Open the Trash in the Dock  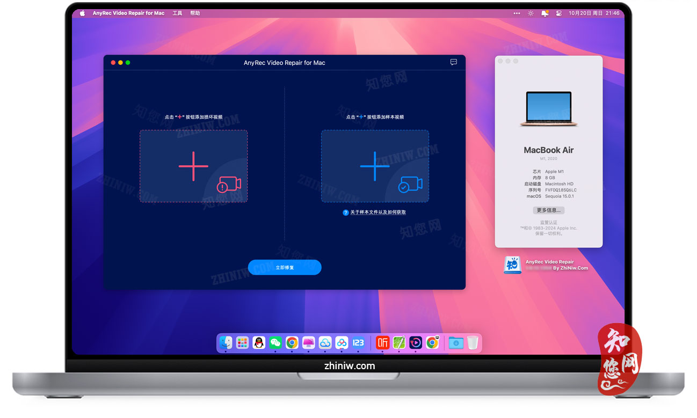473,342
